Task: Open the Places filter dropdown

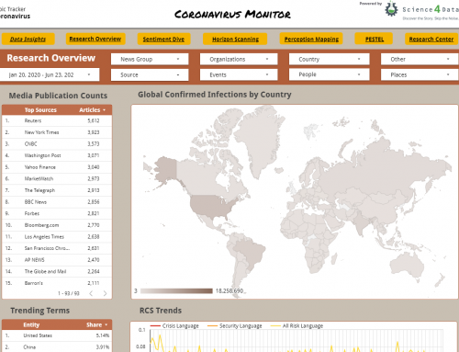Action: click(420, 74)
